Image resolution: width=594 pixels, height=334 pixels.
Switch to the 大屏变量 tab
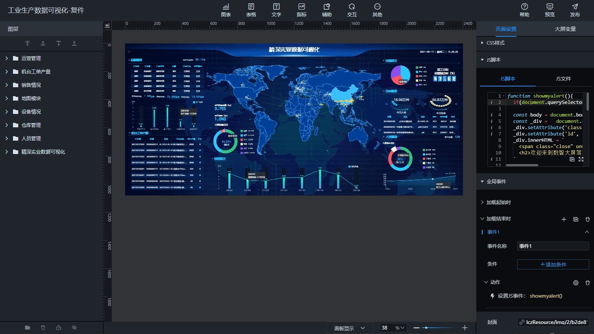click(x=565, y=29)
